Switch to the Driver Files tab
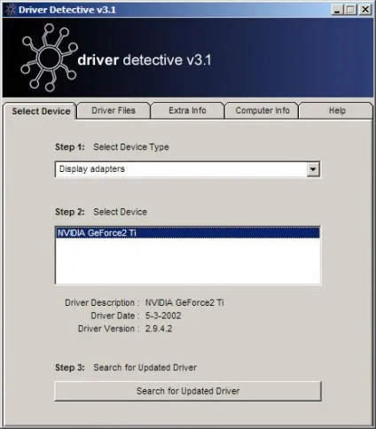Viewport: 376px width, 429px height. click(x=114, y=111)
